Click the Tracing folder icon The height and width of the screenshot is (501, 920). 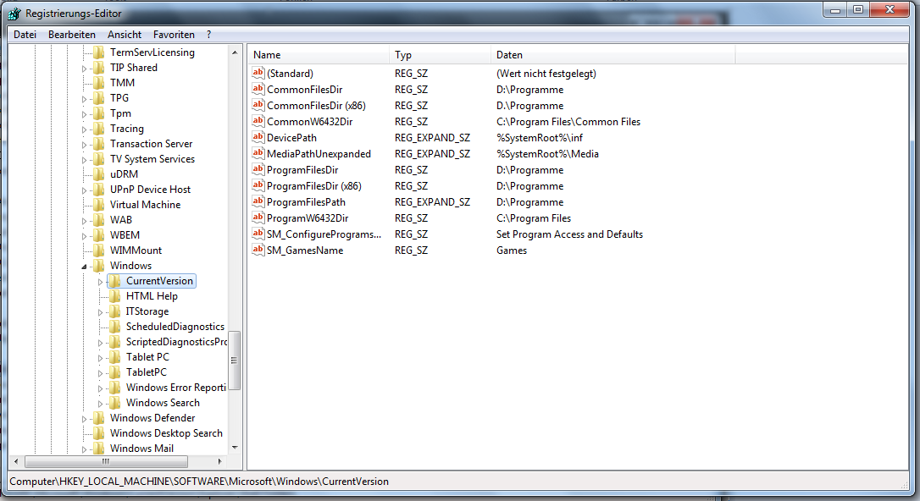[x=99, y=129]
